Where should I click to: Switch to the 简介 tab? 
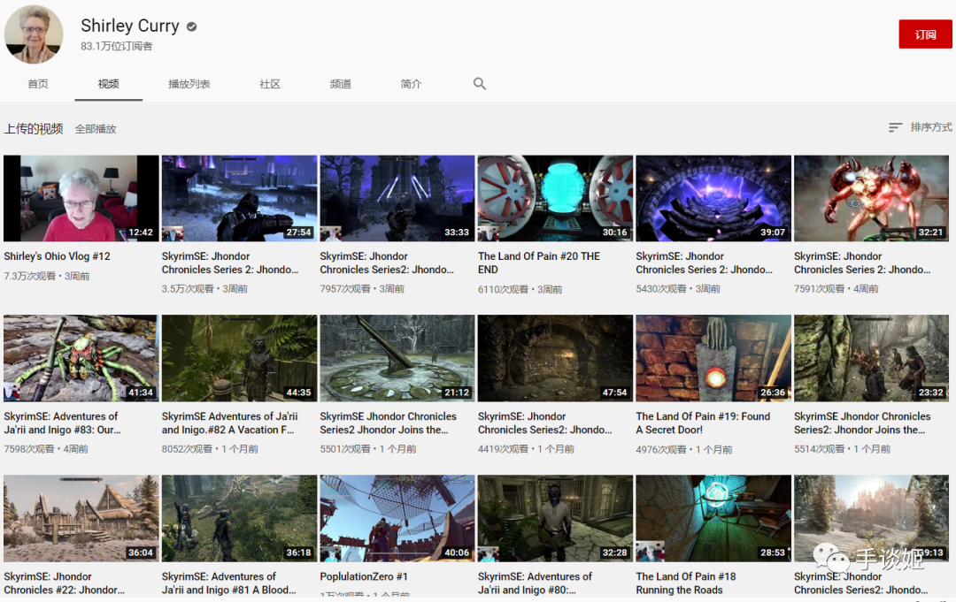pos(411,84)
